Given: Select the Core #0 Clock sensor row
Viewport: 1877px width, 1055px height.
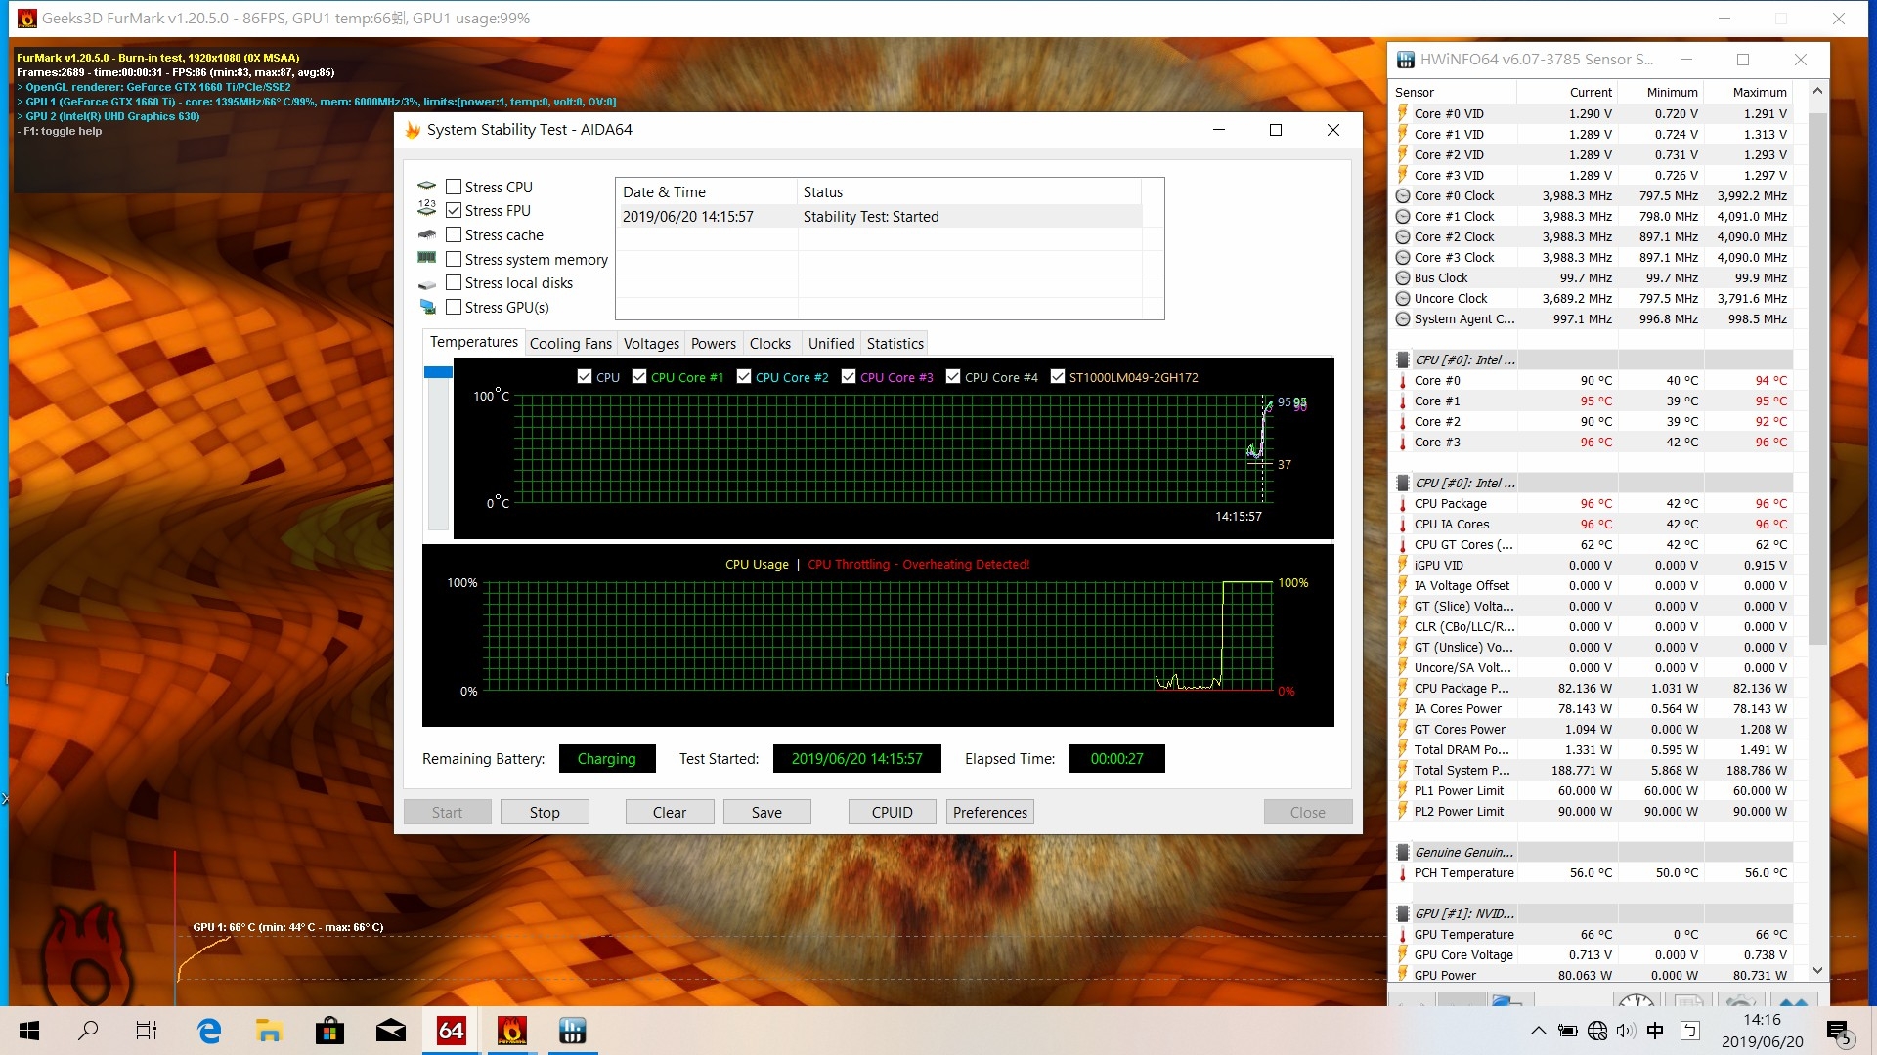Looking at the screenshot, I should click(x=1592, y=195).
